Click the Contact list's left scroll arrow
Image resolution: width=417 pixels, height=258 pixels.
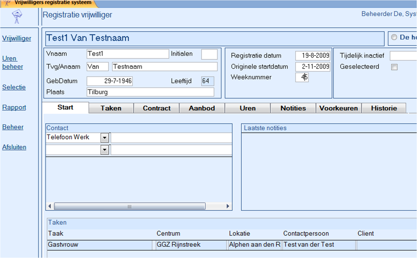pos(50,206)
